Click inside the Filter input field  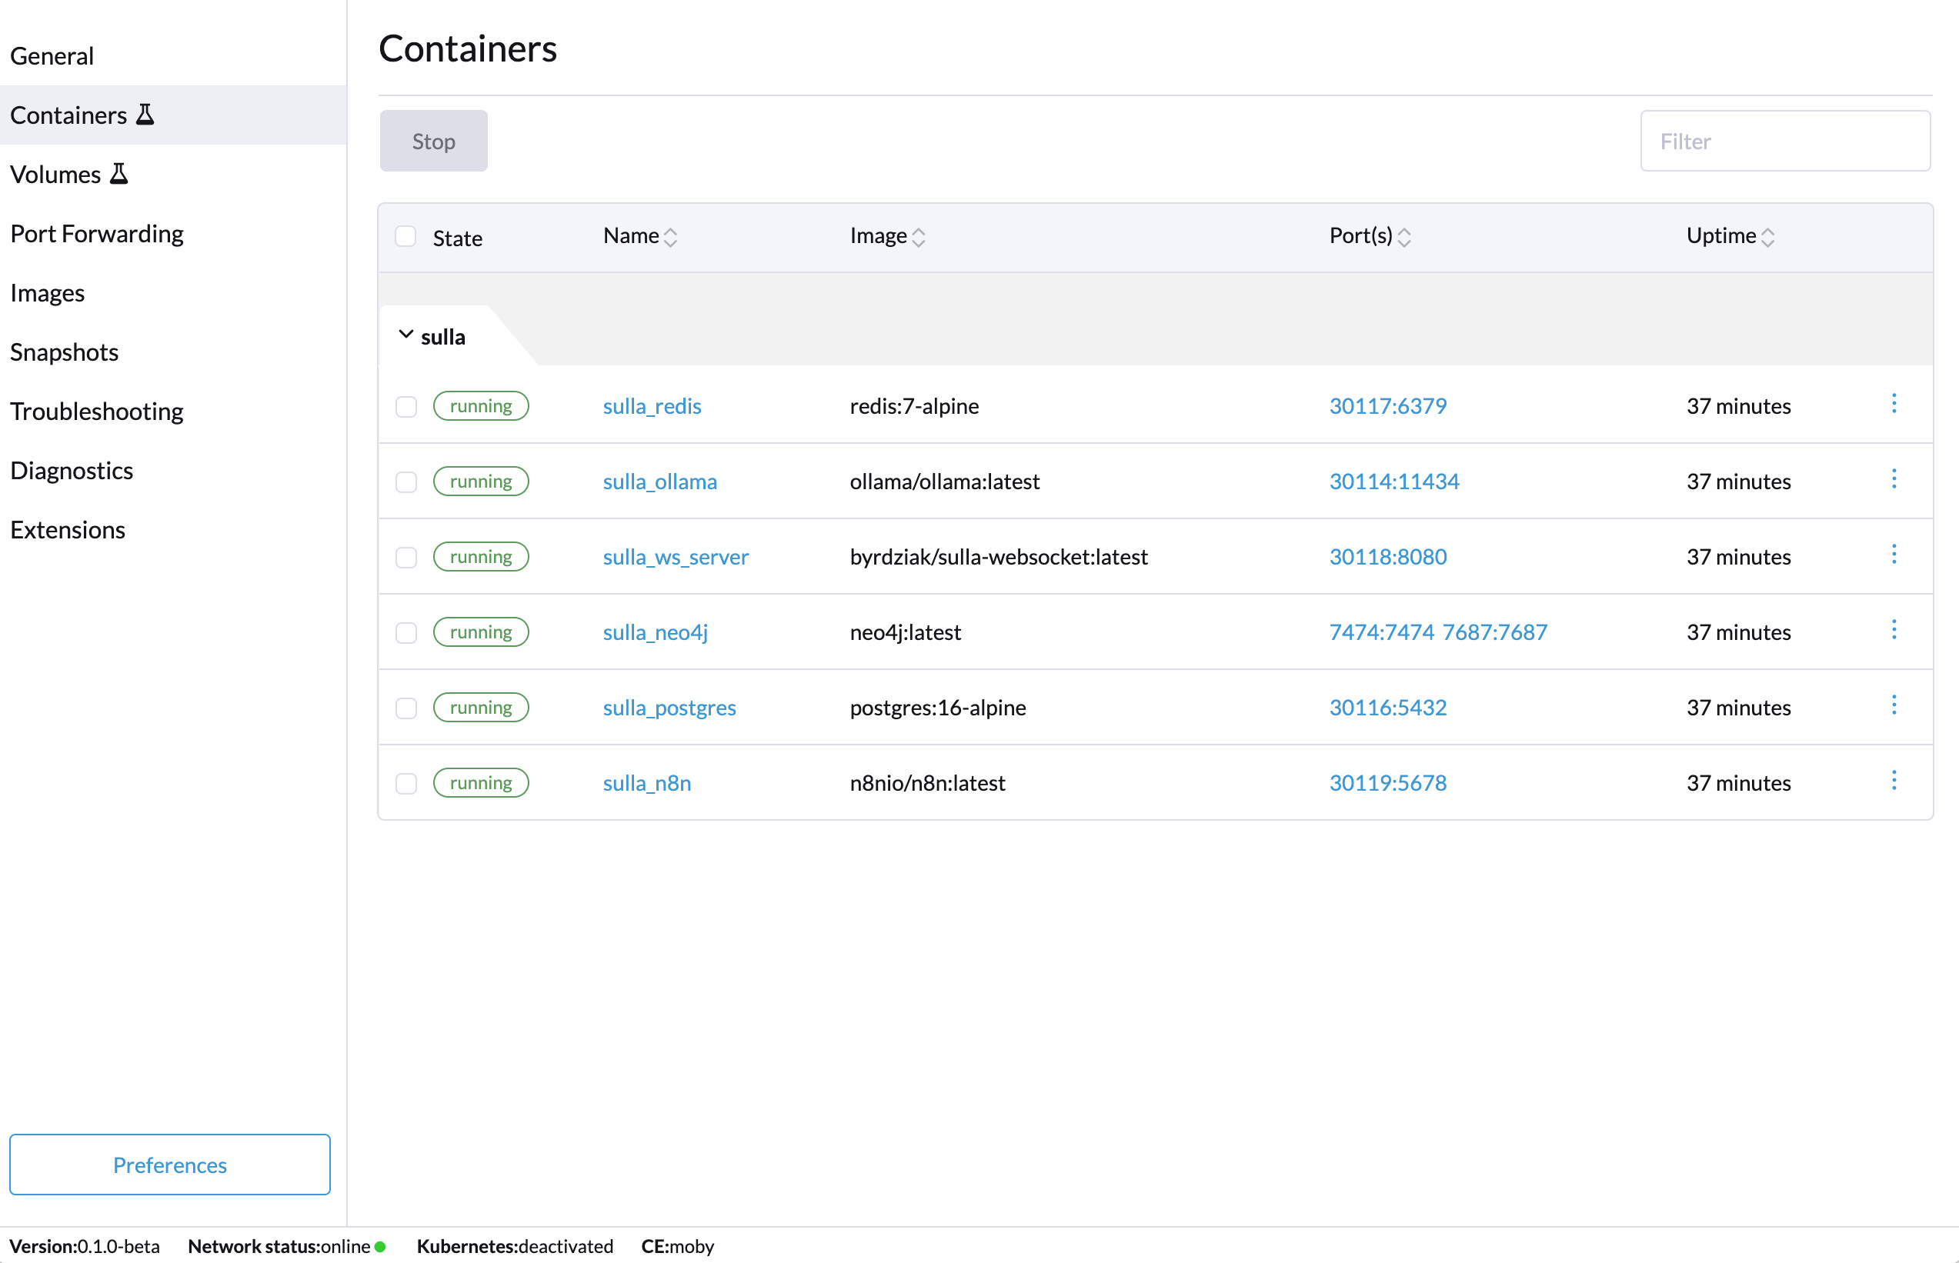(x=1785, y=140)
